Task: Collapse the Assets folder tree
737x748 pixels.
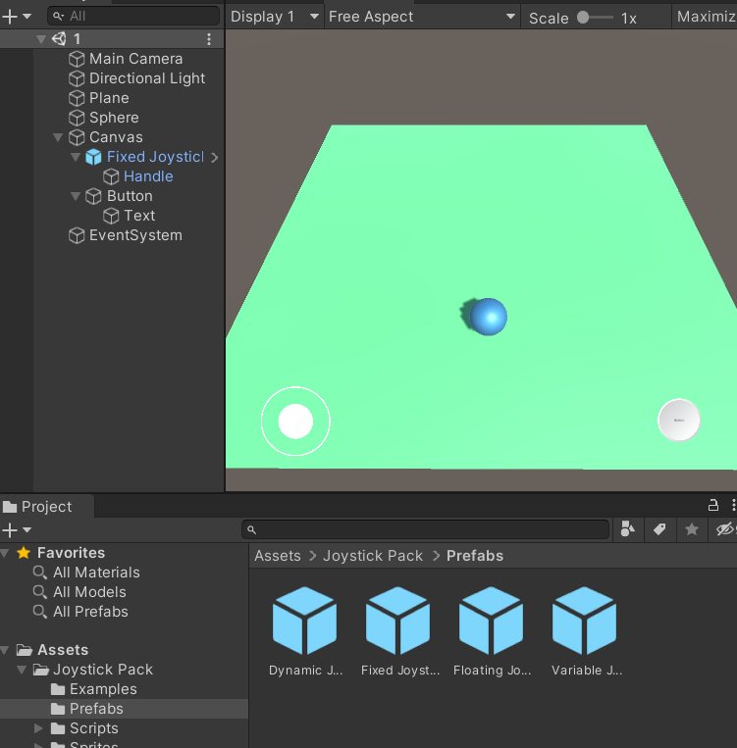Action: tap(5, 650)
